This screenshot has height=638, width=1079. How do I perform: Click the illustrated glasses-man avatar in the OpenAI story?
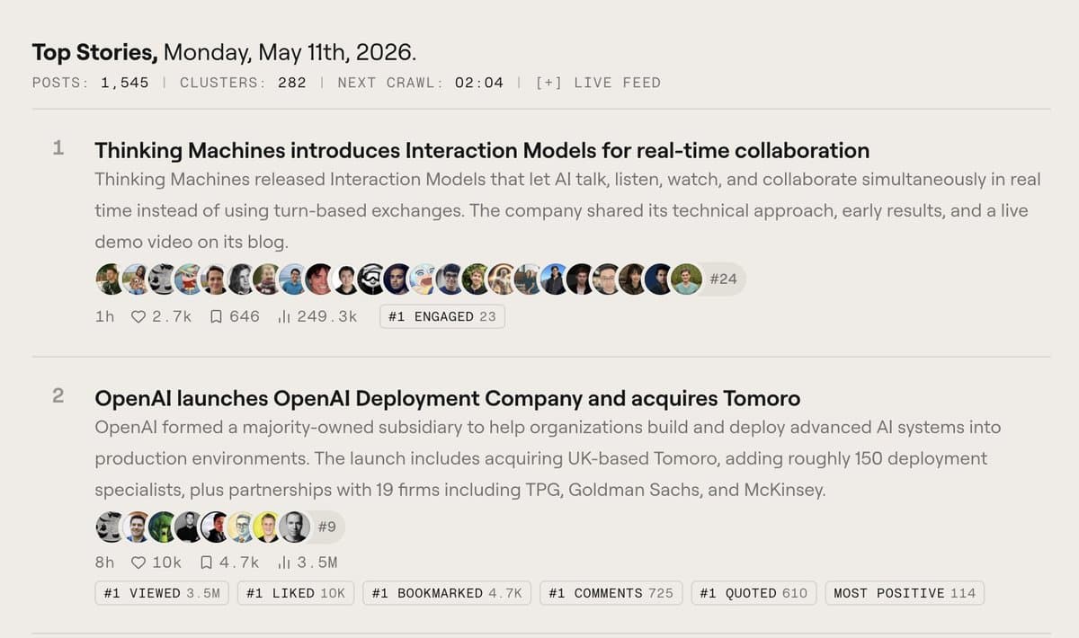pos(241,527)
